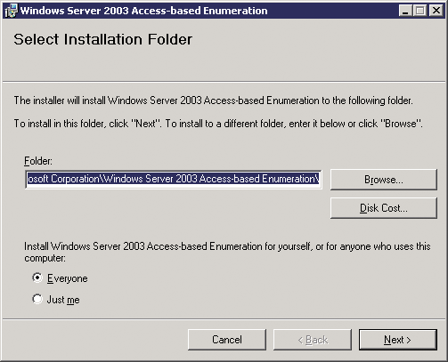Close the installer with the X button
Viewport: 448px width, 362px height.
pyautogui.click(x=436, y=11)
